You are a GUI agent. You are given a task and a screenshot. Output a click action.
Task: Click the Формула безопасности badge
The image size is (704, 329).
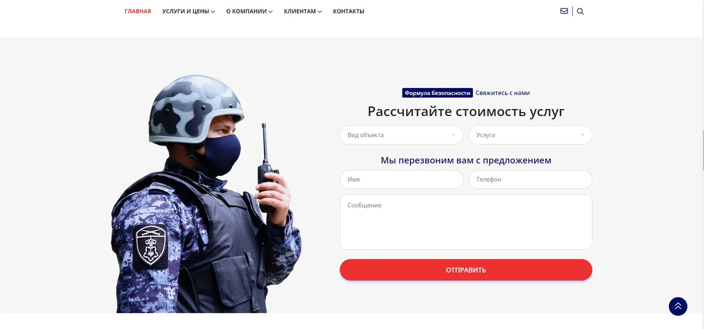coord(437,93)
